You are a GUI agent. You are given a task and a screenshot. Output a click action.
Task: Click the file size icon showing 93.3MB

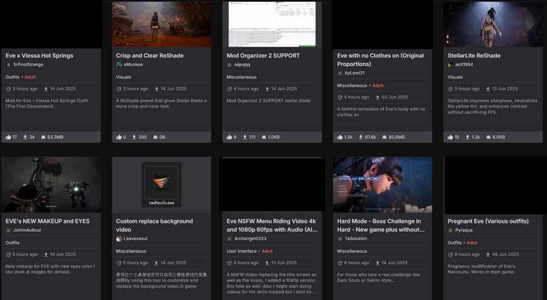coord(43,137)
